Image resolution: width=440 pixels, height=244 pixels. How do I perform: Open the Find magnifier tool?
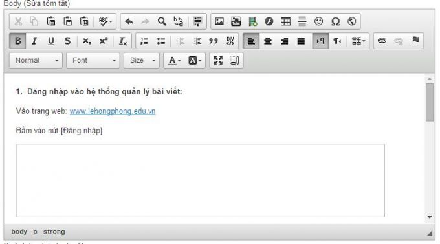(x=162, y=21)
